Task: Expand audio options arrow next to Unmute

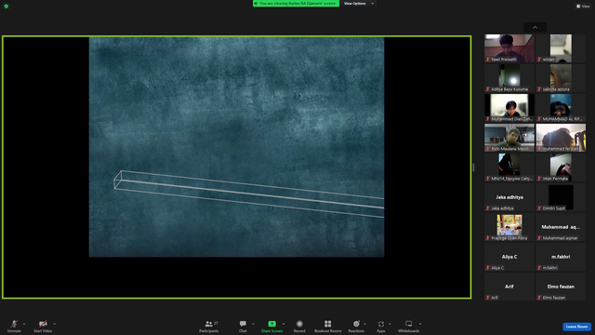Action: [24, 324]
